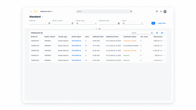Click the Go button
Viewport: 196px width, 110px height.
click(x=153, y=23)
